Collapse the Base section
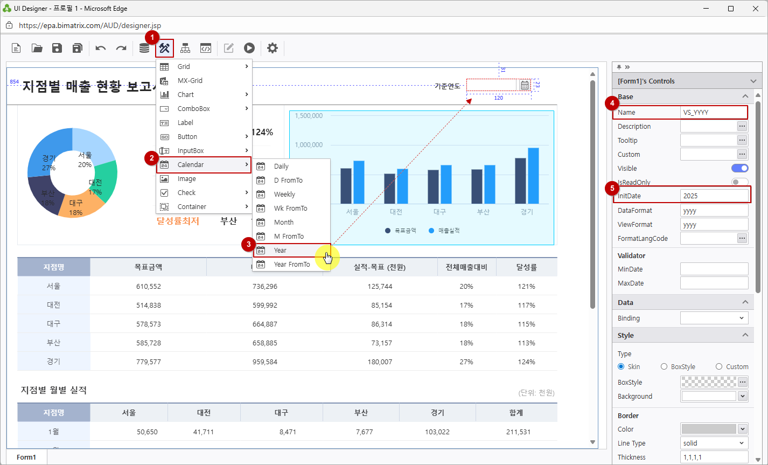Screen dimensions: 768x465 point(745,96)
